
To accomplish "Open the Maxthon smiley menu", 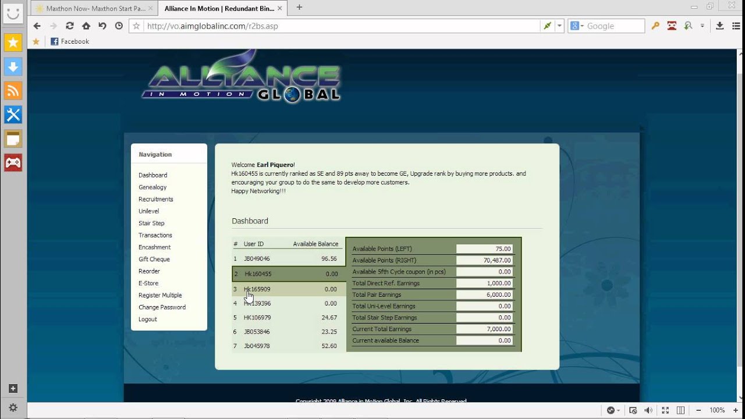I will (x=13, y=12).
